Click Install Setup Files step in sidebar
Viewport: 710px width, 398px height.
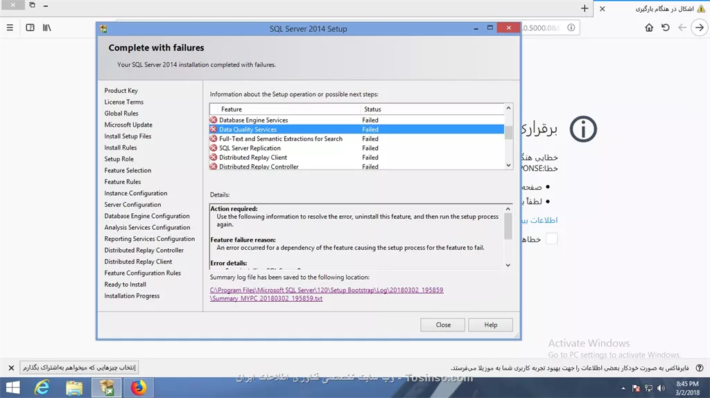128,136
